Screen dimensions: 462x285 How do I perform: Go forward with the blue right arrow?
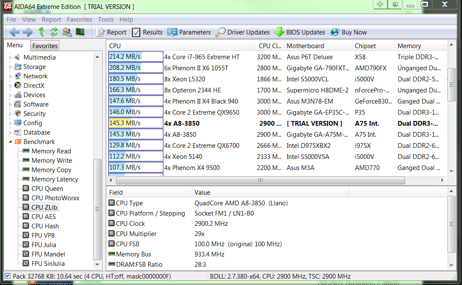tap(28, 32)
